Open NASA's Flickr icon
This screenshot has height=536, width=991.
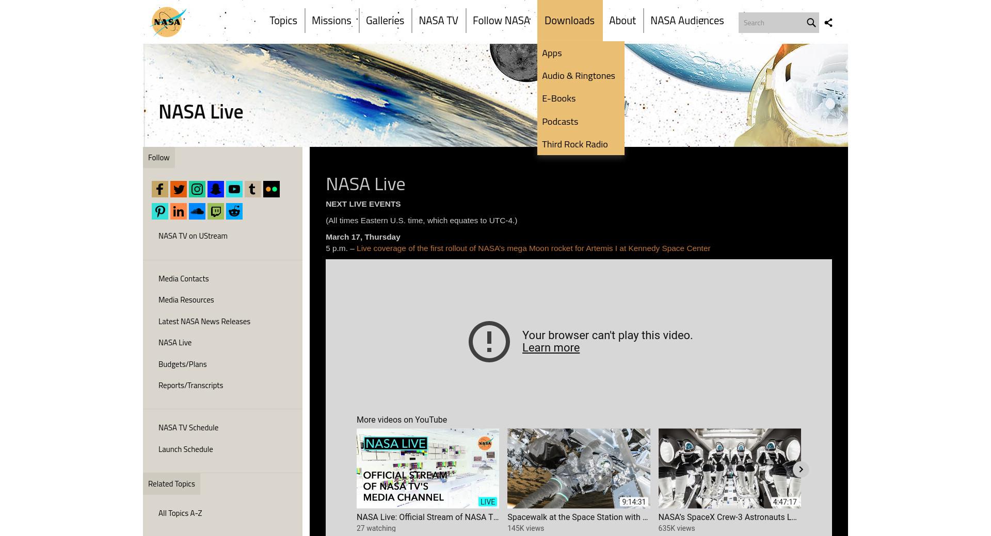271,189
